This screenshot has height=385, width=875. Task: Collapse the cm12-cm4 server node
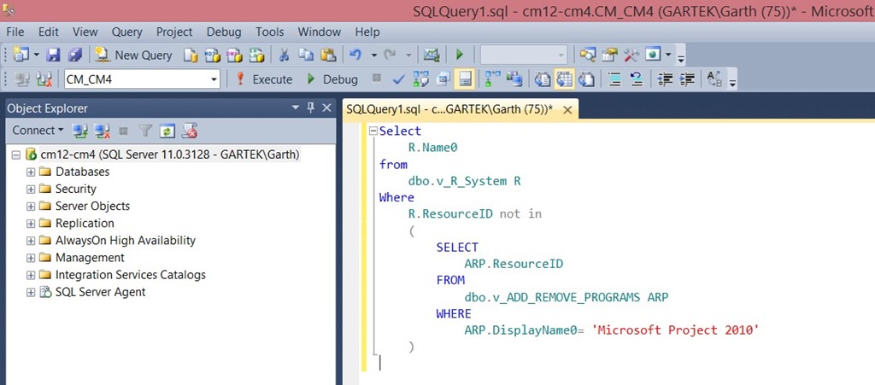pos(15,155)
